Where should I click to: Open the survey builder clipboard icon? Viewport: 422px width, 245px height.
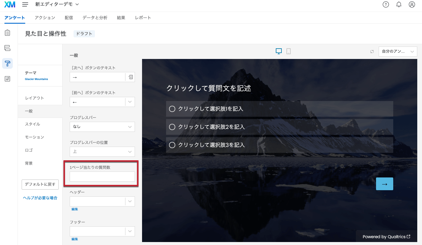point(7,33)
